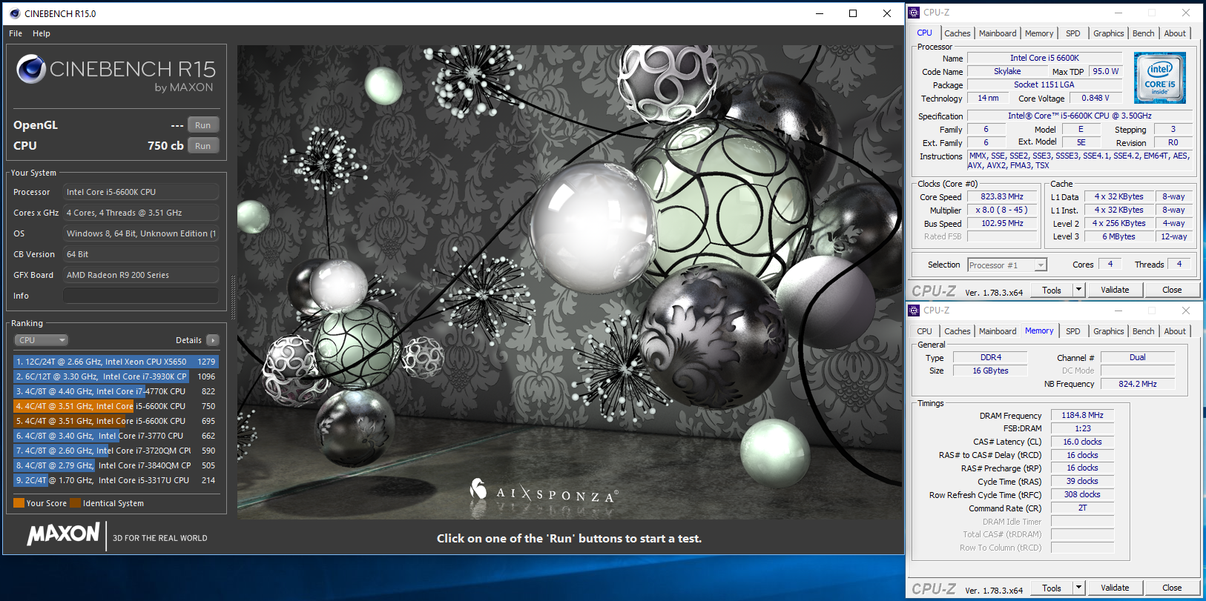Click the top CPU-Z window title icon
Viewport: 1206px width, 601px height.
(x=914, y=13)
